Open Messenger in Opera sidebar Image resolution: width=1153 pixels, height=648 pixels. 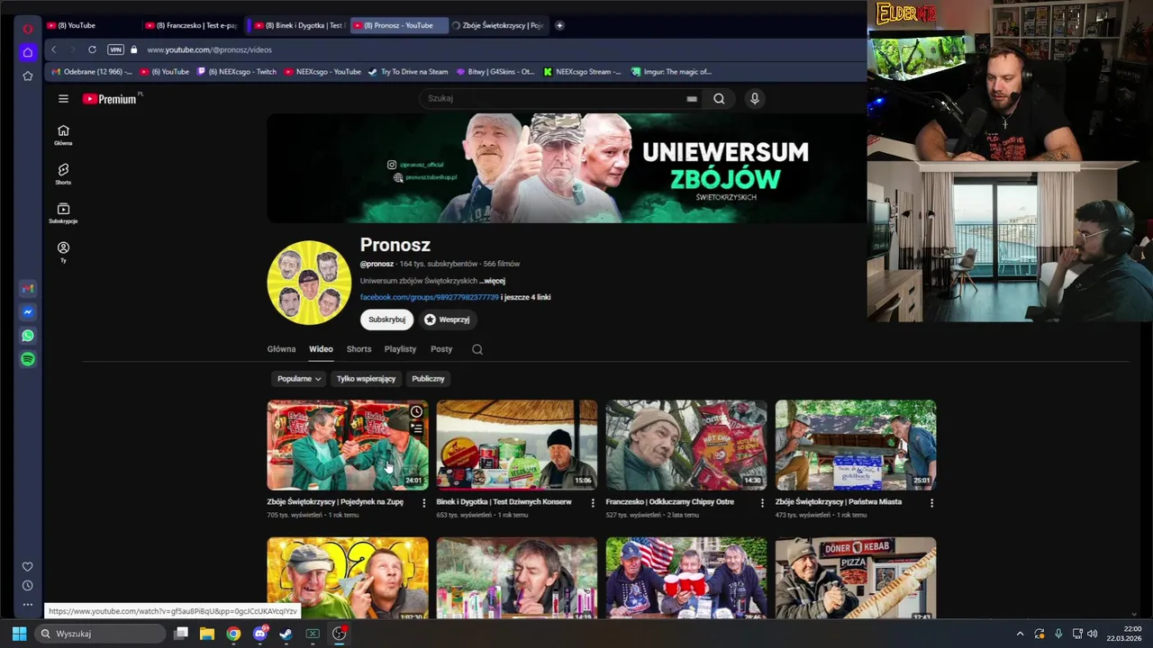(x=28, y=312)
